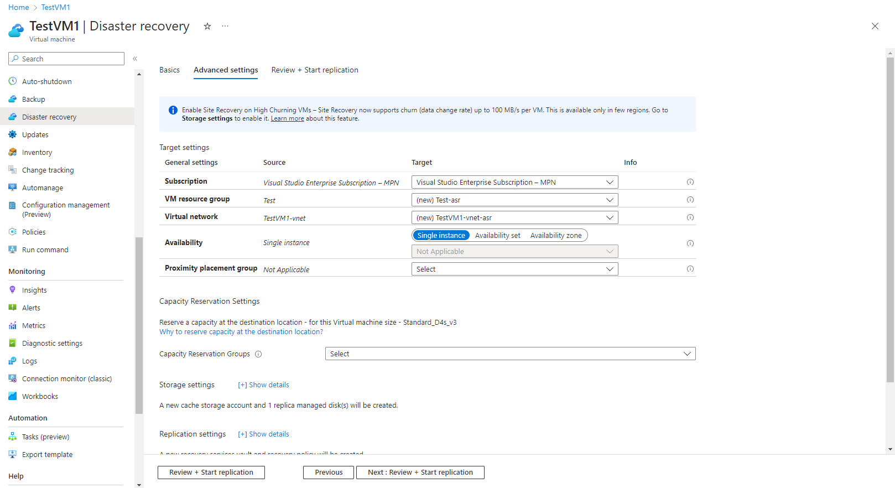Collapse the left sidebar with double chevron
Image resolution: width=895 pixels, height=488 pixels.
[135, 59]
